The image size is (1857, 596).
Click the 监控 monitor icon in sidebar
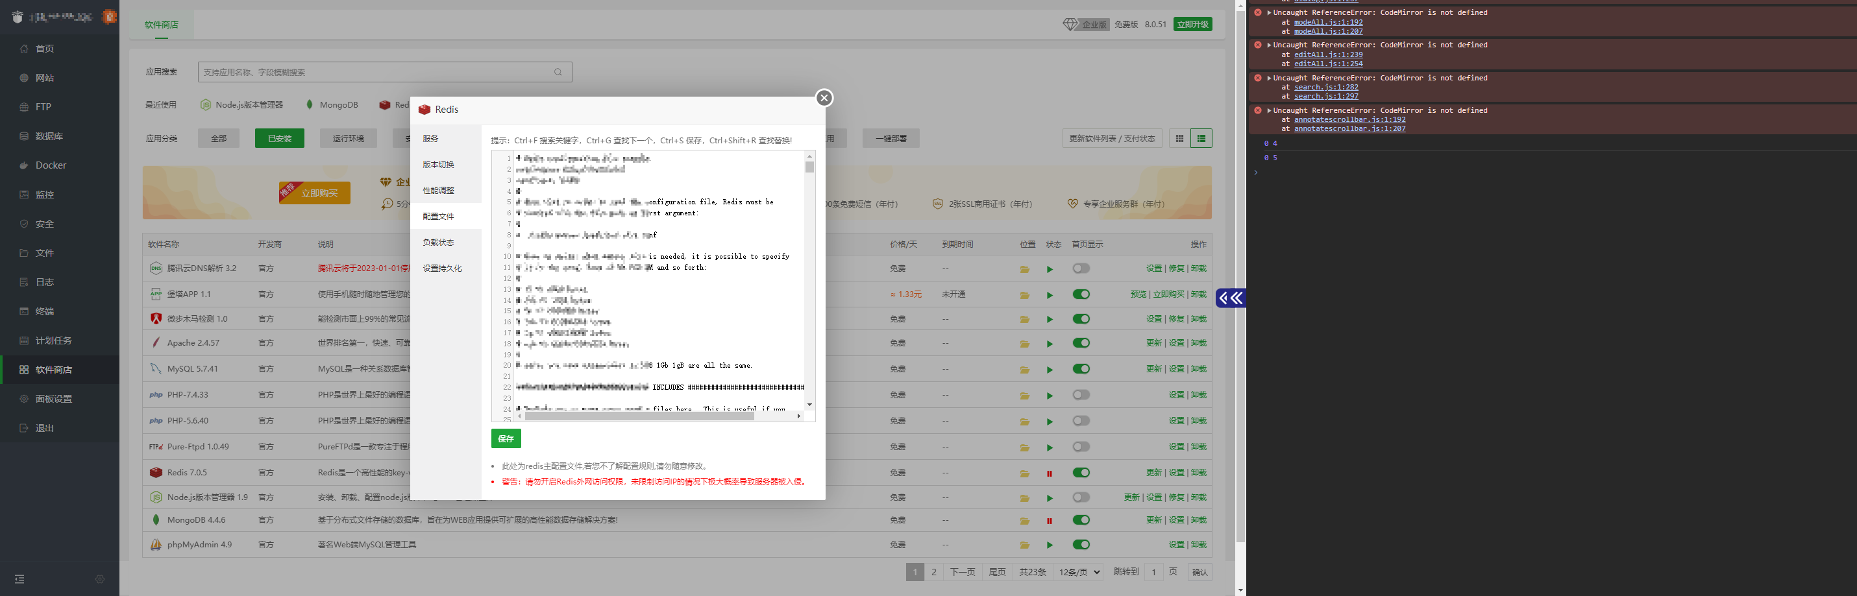tap(24, 195)
